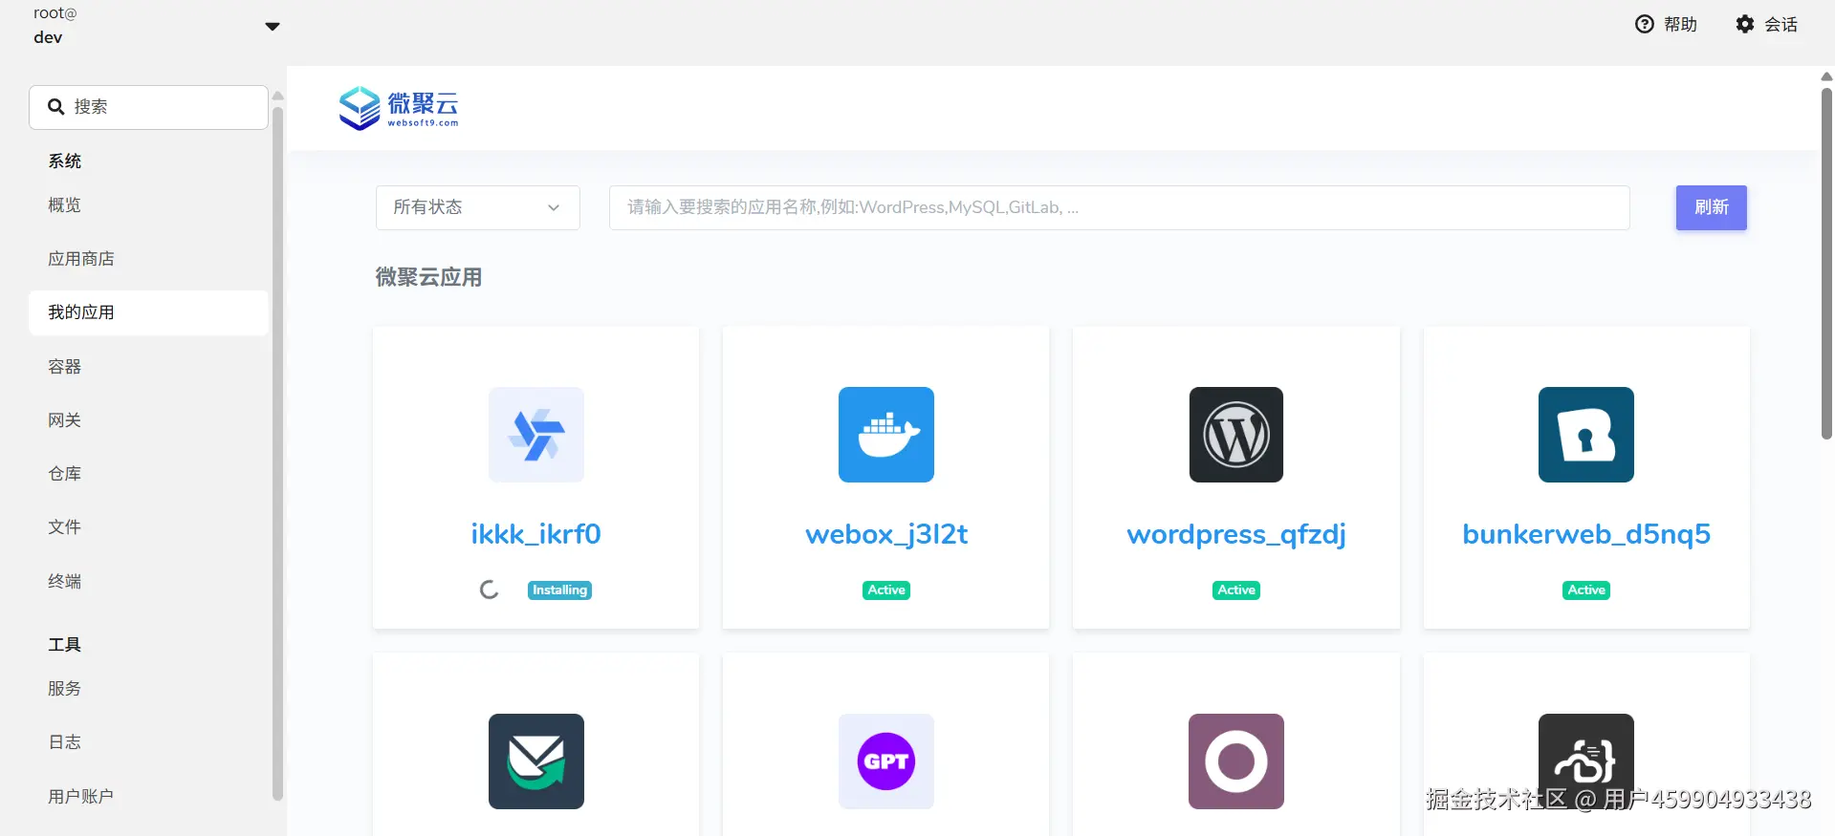Open the purple GPT app icon
Viewport: 1835px width, 836px height.
[x=886, y=761]
